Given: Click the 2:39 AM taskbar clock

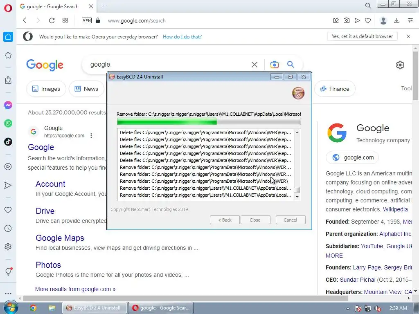Looking at the screenshot, I should pos(398,308).
